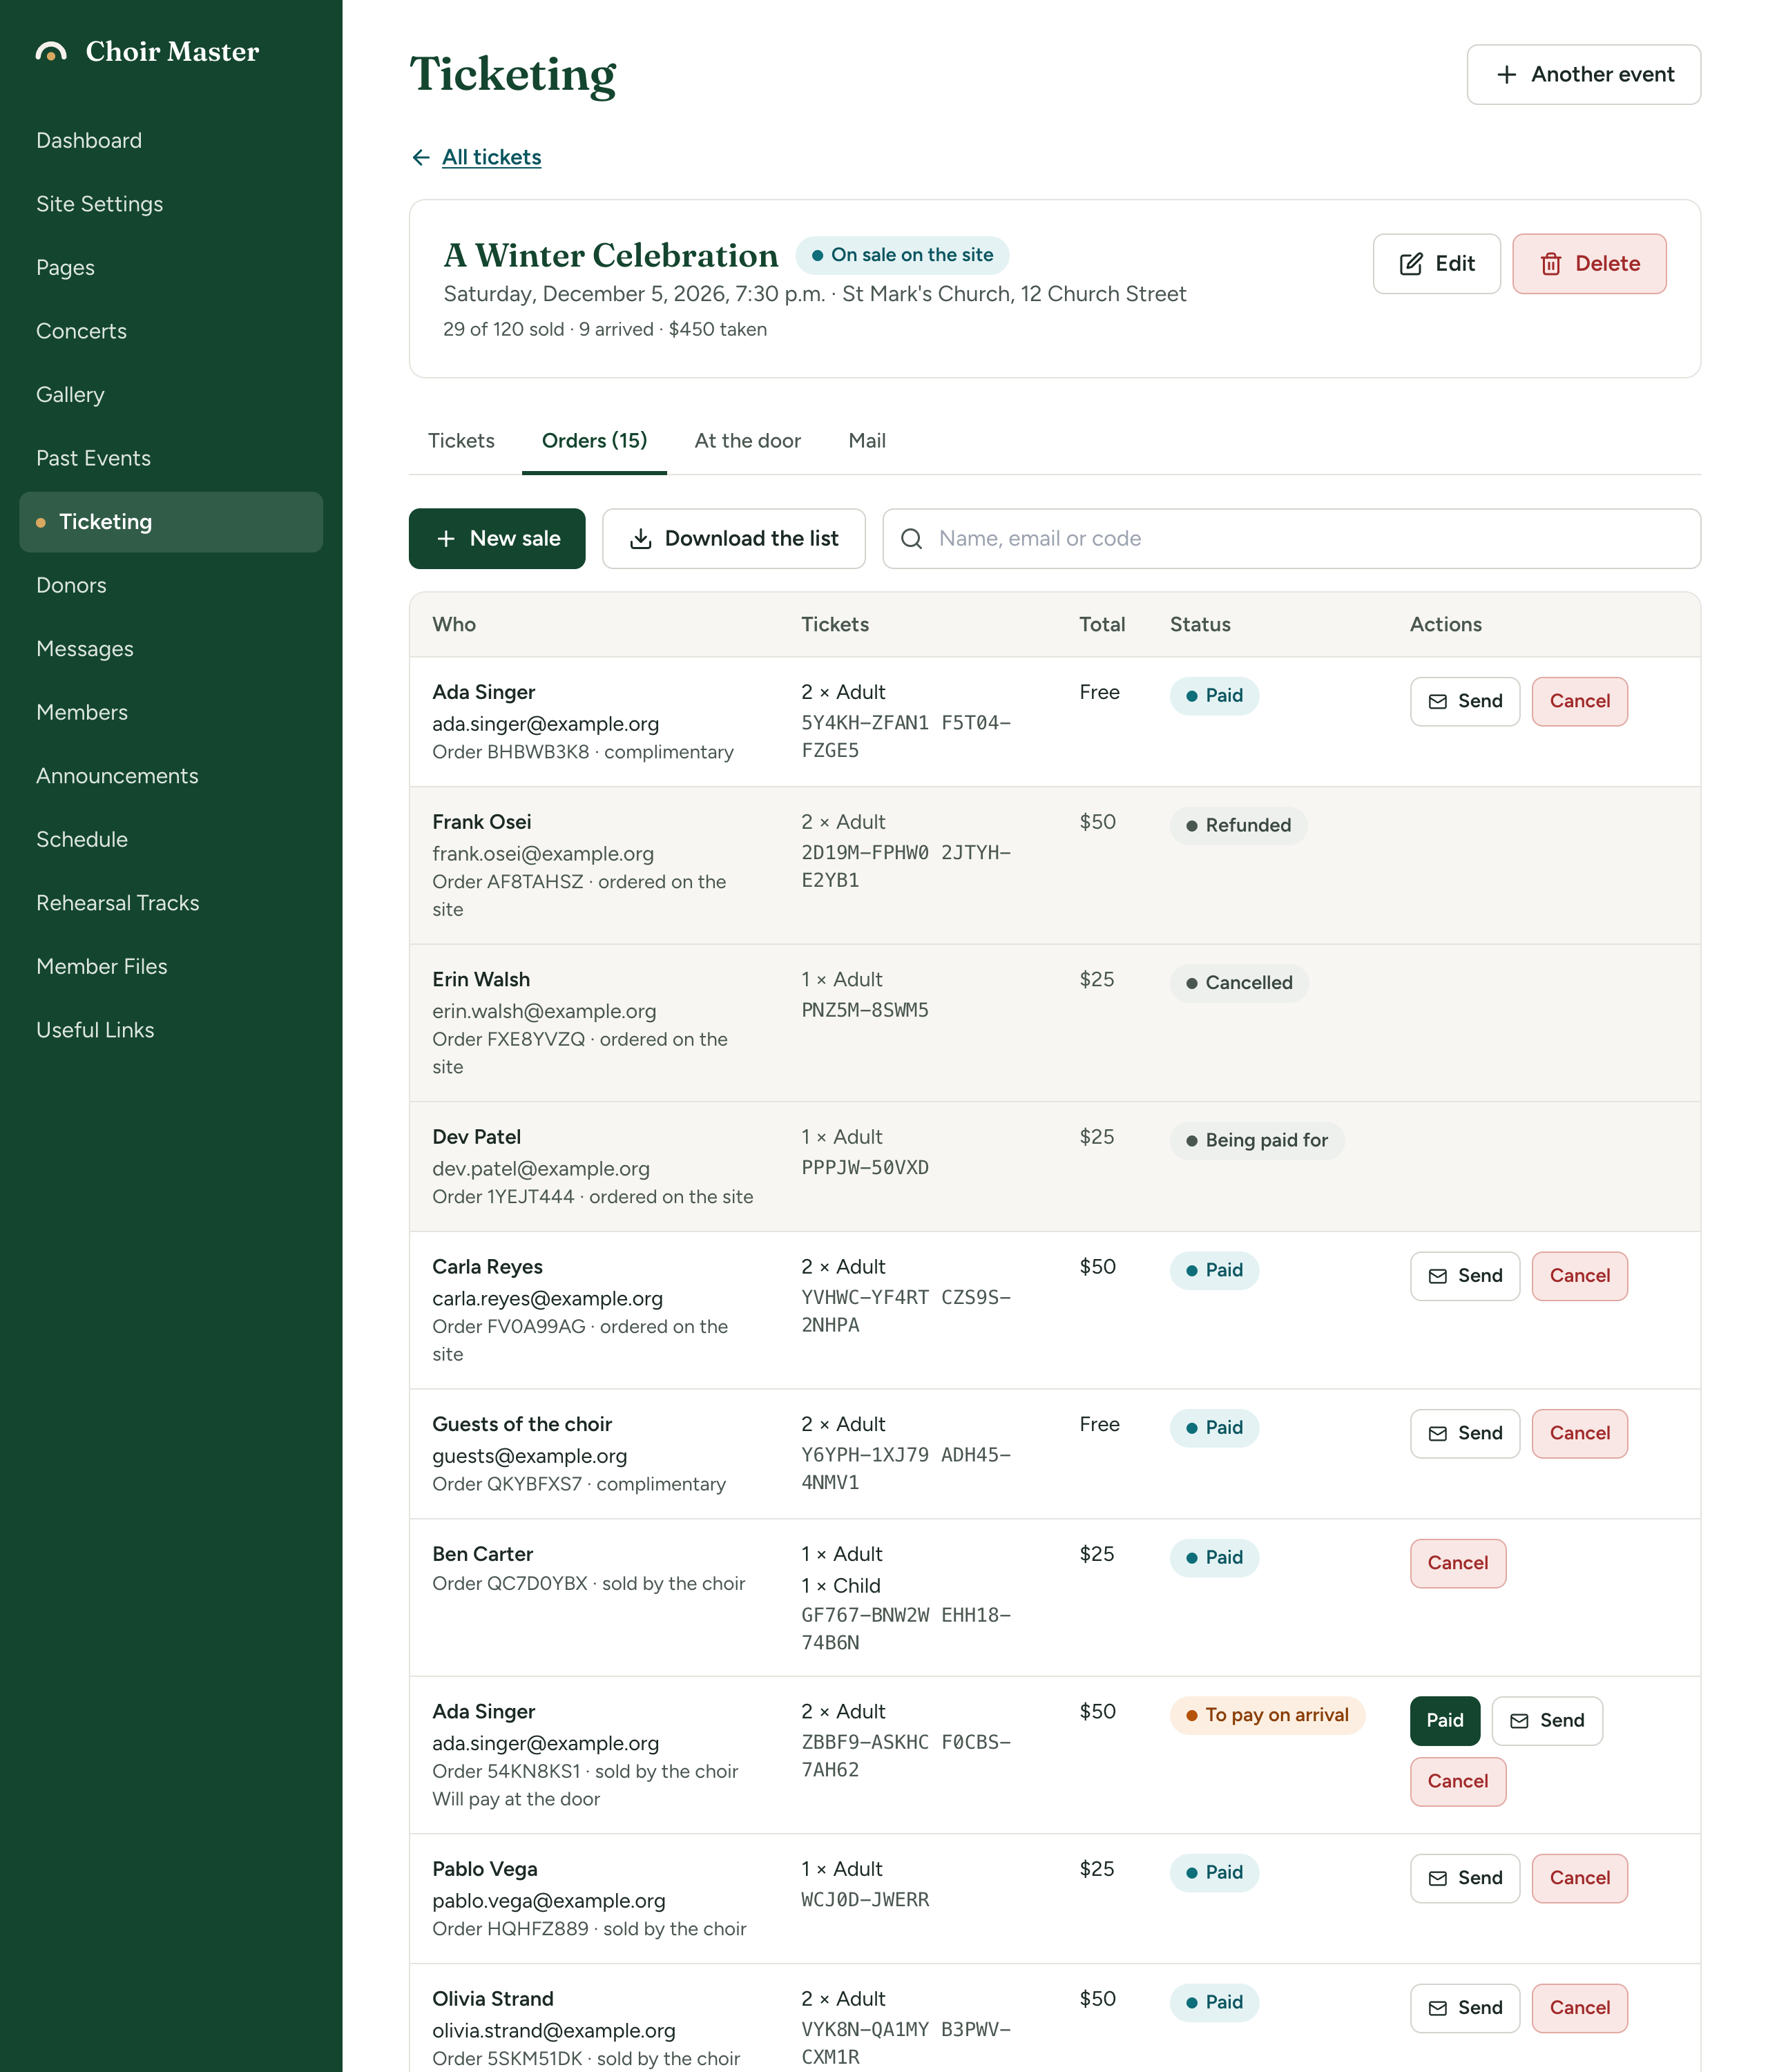
Task: Click the Being paid for status badge
Action: click(1256, 1141)
